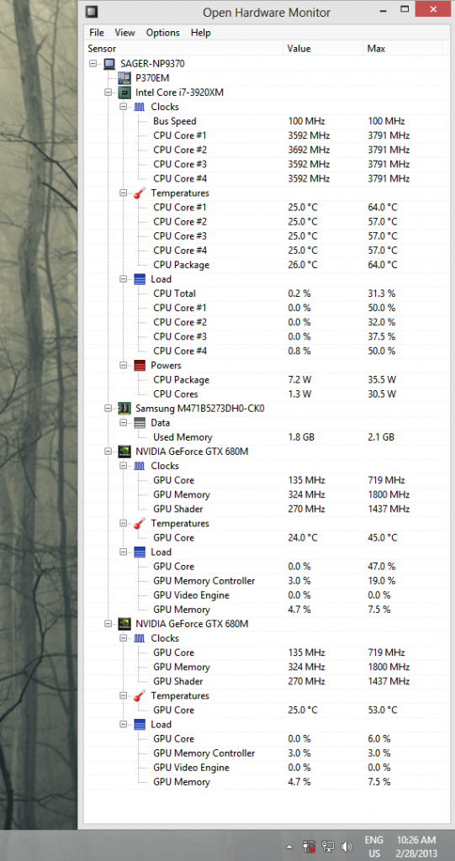Collapse the Intel Core i7-3920XM node
Screen dimensions: 455x861
[108, 92]
